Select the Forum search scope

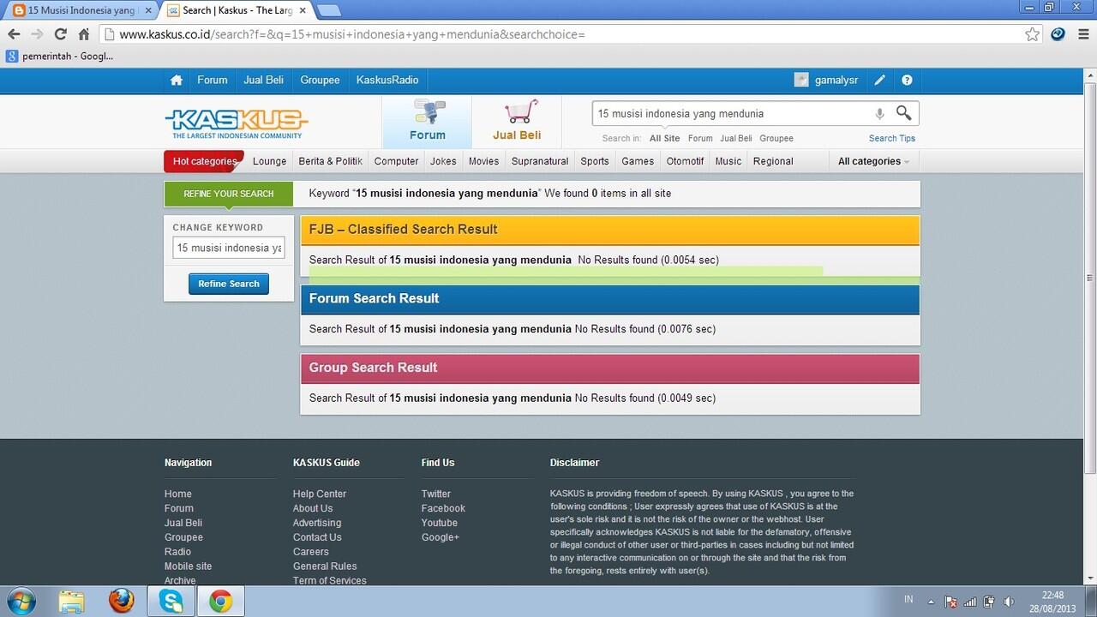coord(700,138)
